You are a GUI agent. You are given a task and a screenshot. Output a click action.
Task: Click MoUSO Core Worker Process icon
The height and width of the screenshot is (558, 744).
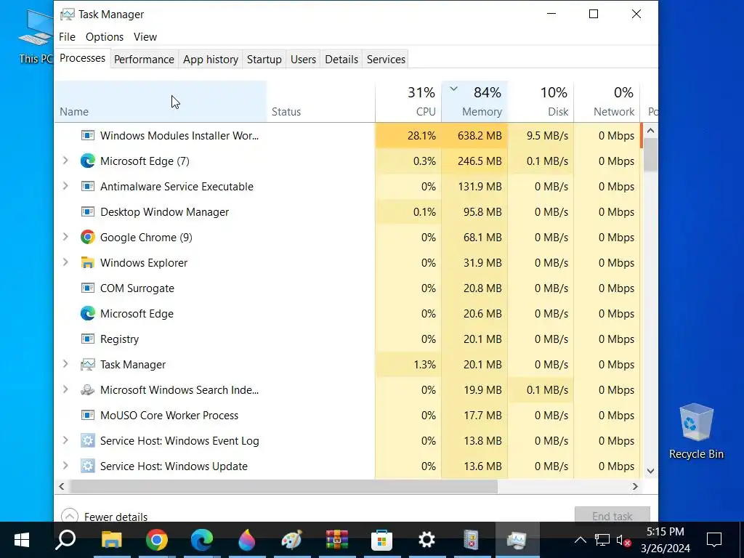87,416
